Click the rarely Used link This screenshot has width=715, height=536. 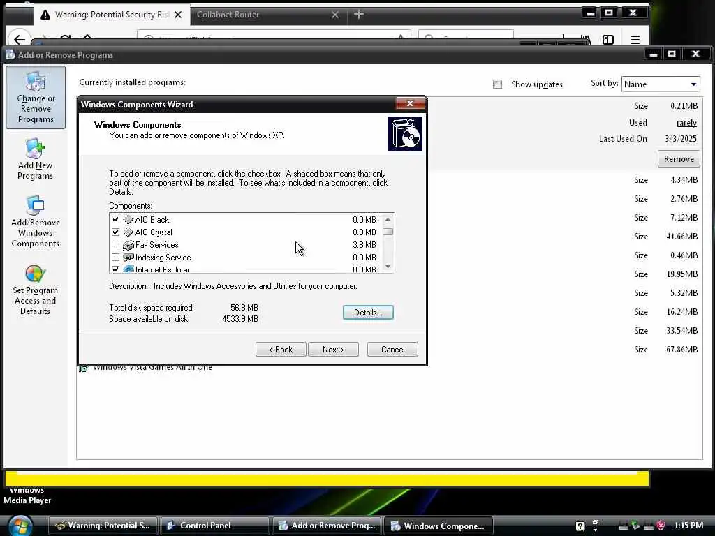point(686,123)
